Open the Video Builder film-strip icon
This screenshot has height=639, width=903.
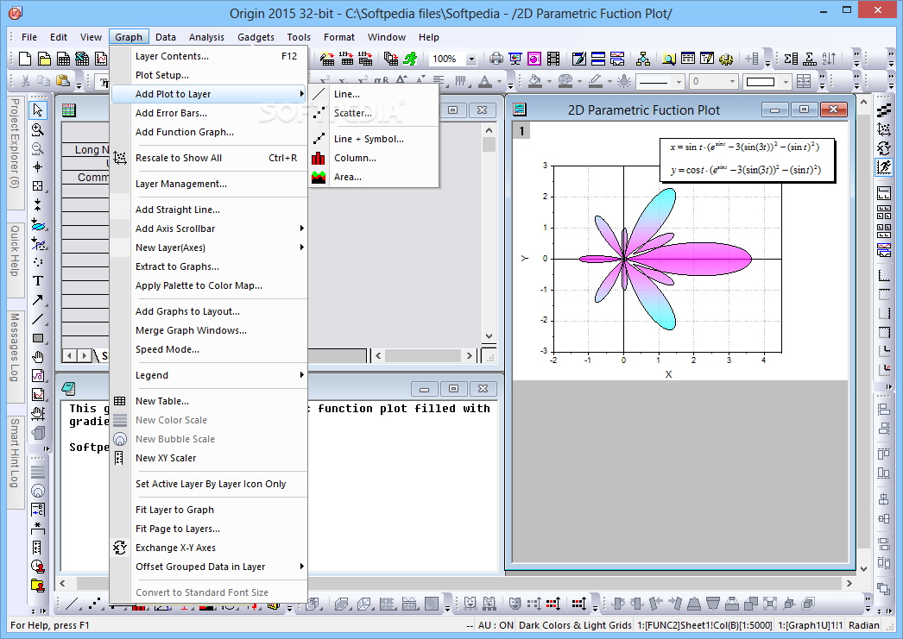point(553,58)
